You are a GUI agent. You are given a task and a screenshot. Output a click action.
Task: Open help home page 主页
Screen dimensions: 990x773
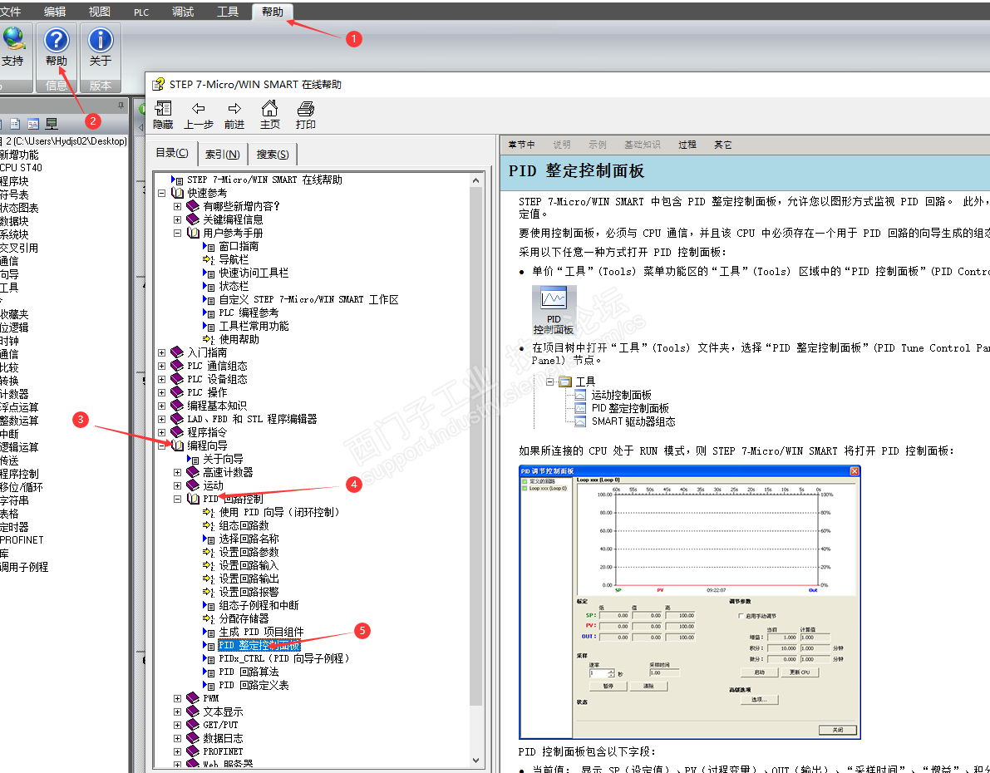tap(269, 115)
